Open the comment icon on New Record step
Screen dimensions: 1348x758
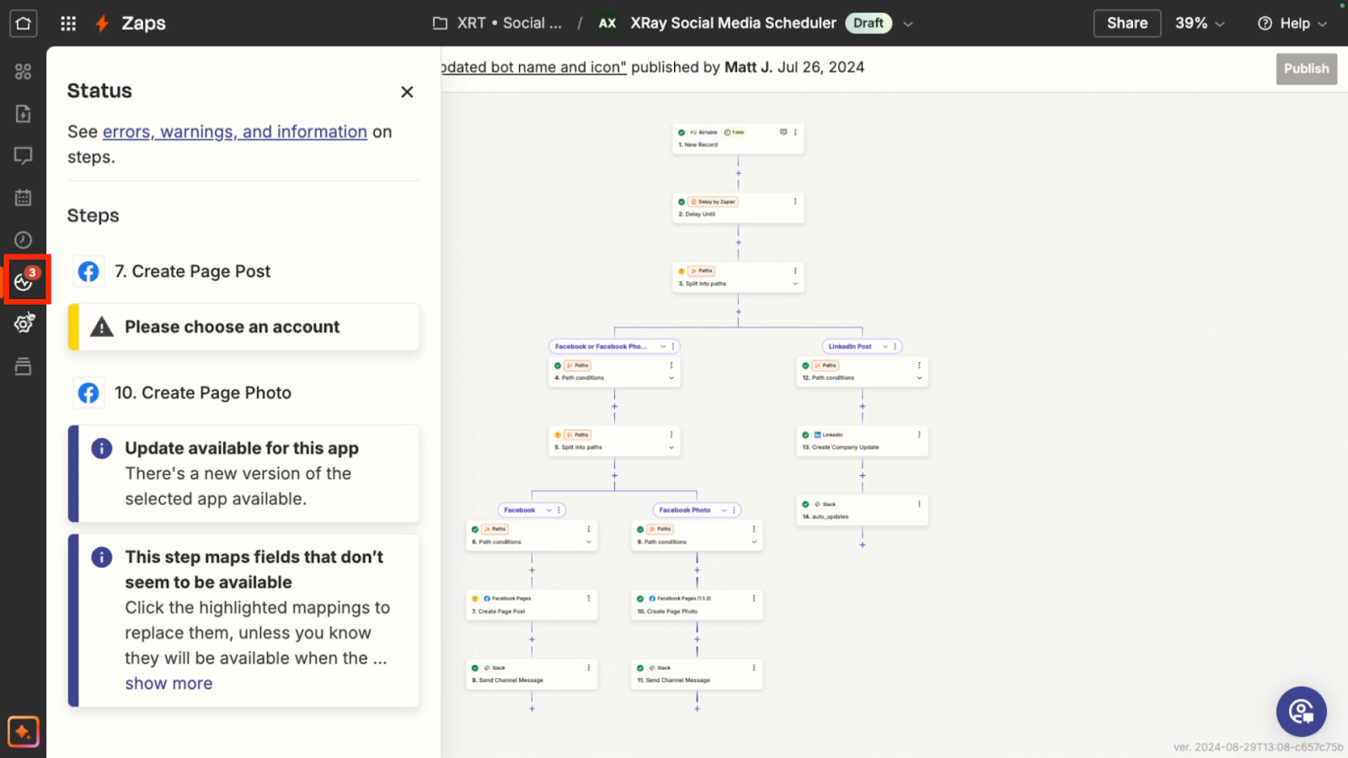tap(784, 132)
